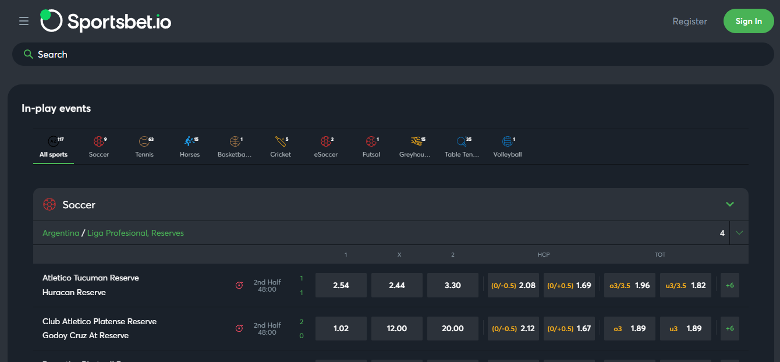Bet Platense Reserve win at 1.02
The height and width of the screenshot is (362, 780).
pyautogui.click(x=341, y=328)
